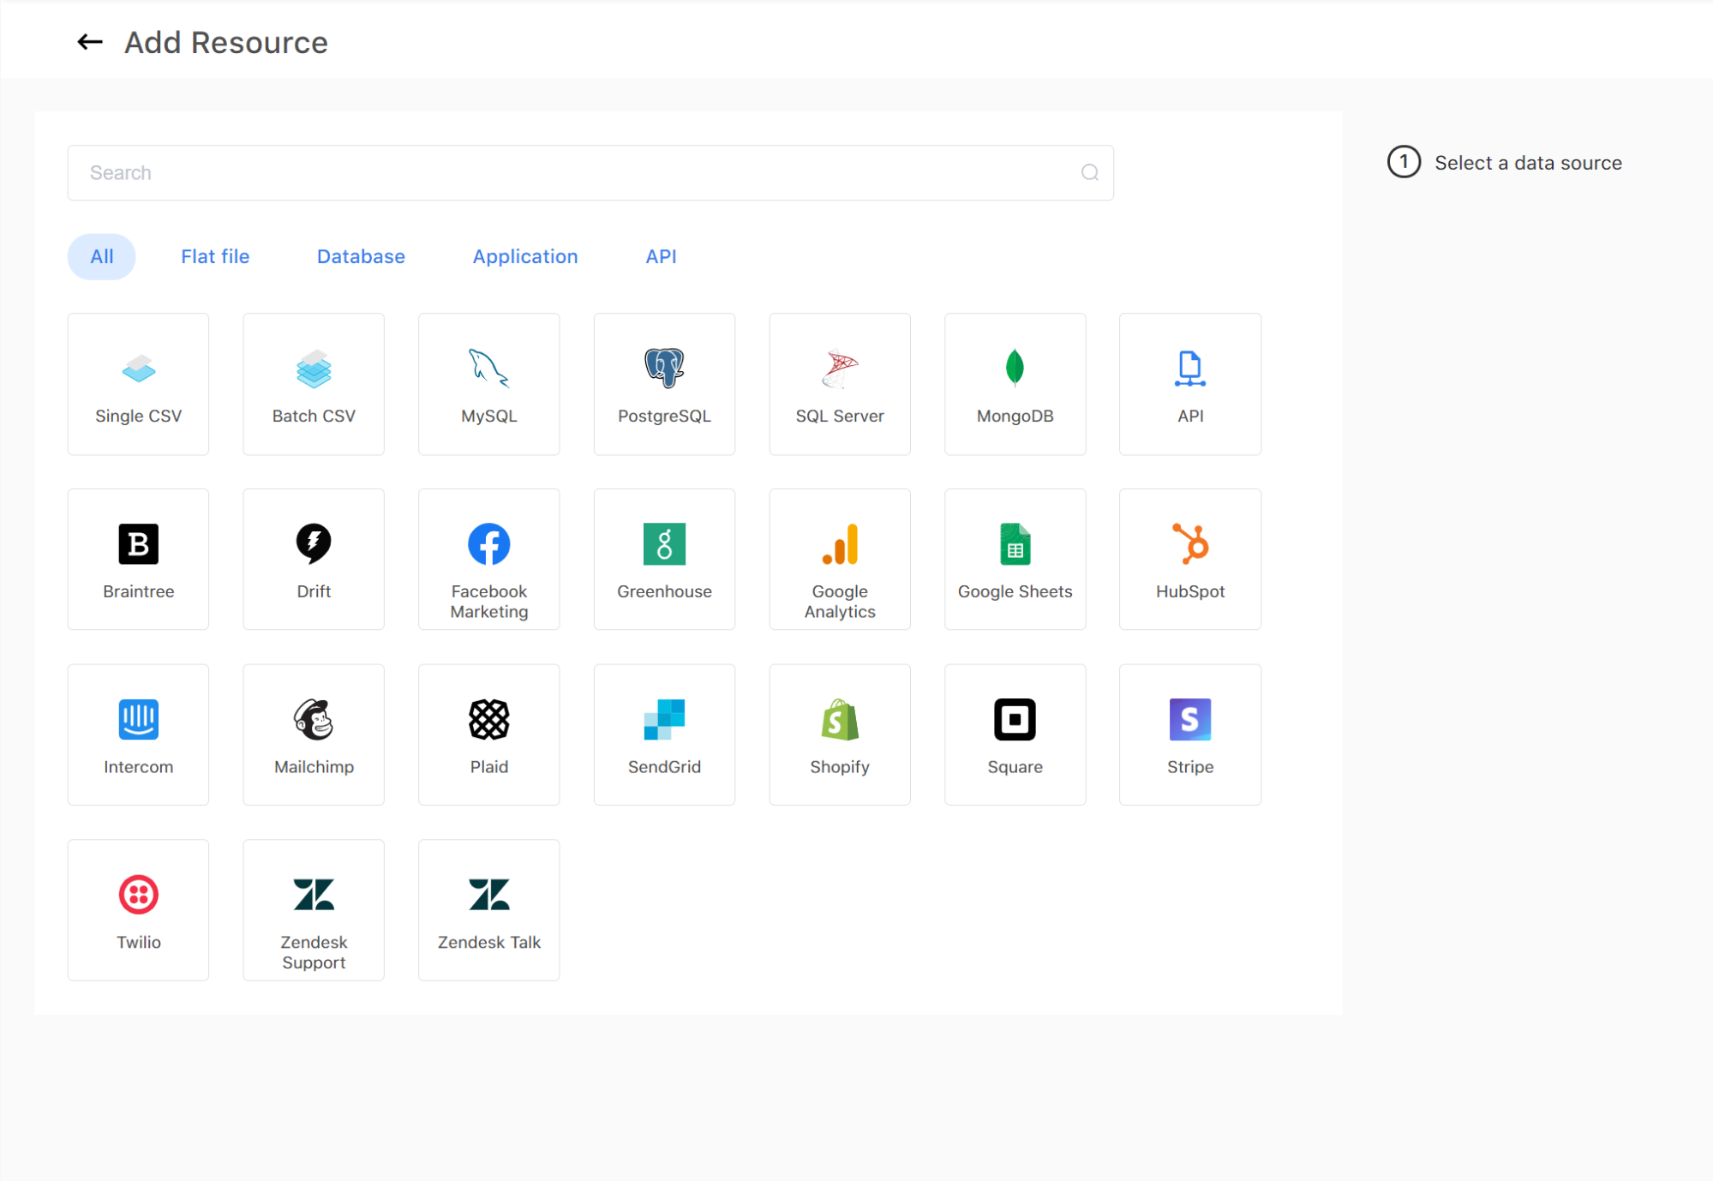
Task: Pick the SQL Server resource
Action: tap(840, 384)
